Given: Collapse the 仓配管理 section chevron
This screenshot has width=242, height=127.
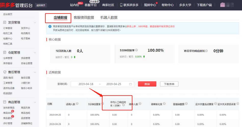Looking at the screenshot, I should coord(35,53).
